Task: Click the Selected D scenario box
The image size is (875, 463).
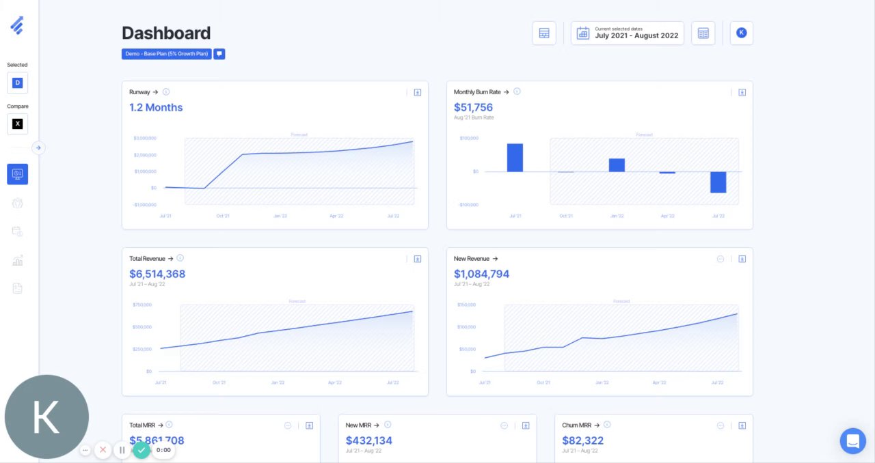Action: [x=18, y=83]
